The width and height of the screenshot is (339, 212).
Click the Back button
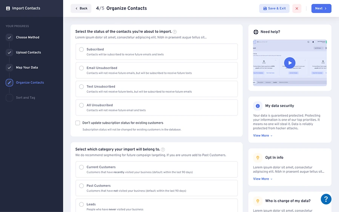[x=81, y=8]
